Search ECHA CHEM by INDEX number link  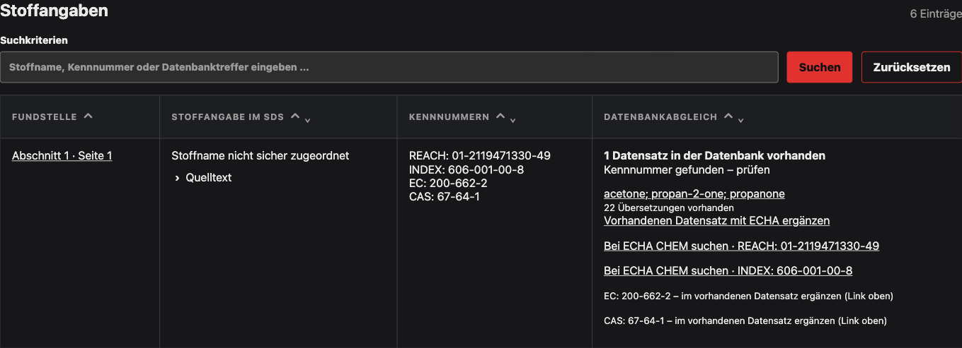728,271
